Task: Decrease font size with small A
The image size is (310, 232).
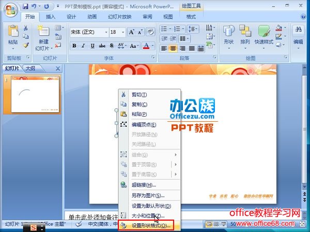Action: coord(140,32)
